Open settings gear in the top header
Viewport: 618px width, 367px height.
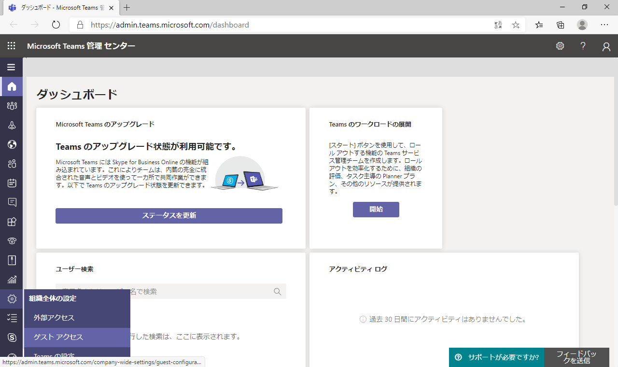(x=560, y=46)
